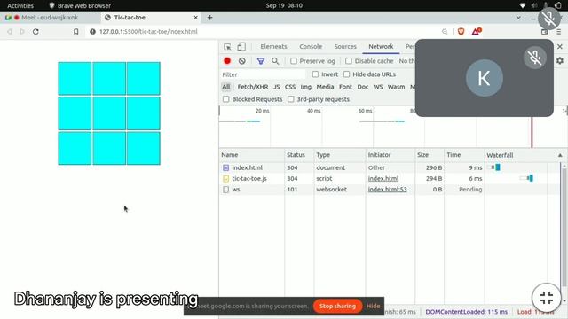Image resolution: width=568 pixels, height=319 pixels.
Task: Click muted microphone icon on K tile
Action: click(x=534, y=58)
